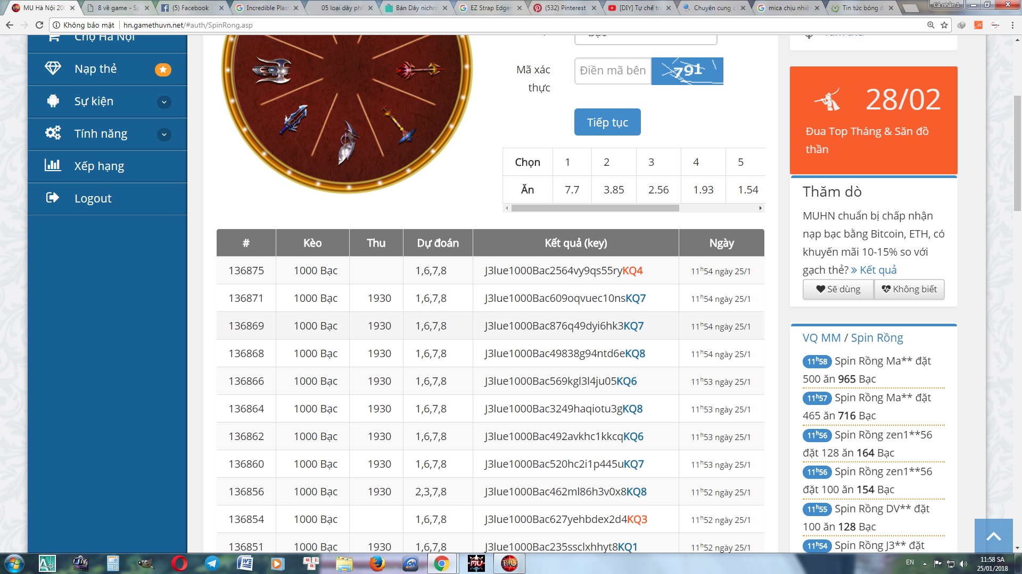Click the site info icon by Không bảo mật
The image size is (1022, 574).
pyautogui.click(x=56, y=25)
